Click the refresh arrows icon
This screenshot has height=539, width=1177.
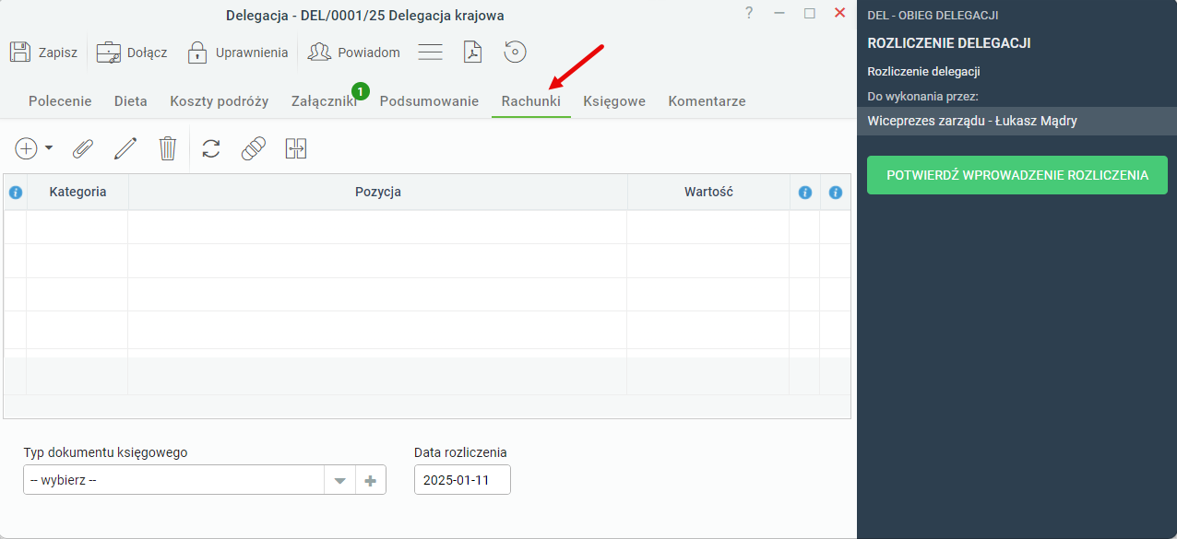[211, 148]
